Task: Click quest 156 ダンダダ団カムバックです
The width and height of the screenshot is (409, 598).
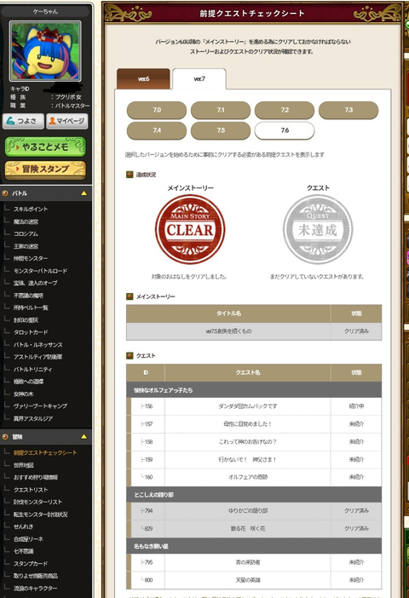Action: 248,406
